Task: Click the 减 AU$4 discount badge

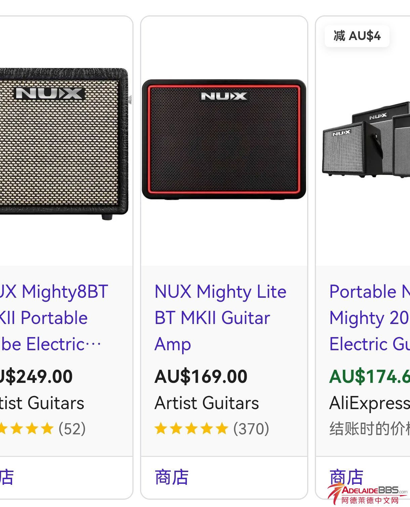Action: point(357,36)
